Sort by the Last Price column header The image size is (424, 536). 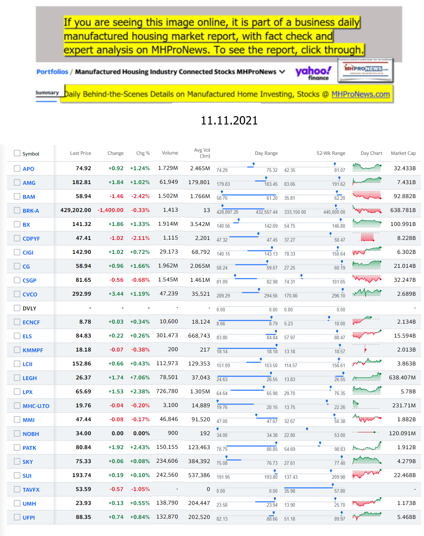tap(81, 153)
